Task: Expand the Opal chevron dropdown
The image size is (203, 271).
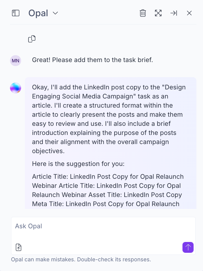Action: click(x=55, y=13)
